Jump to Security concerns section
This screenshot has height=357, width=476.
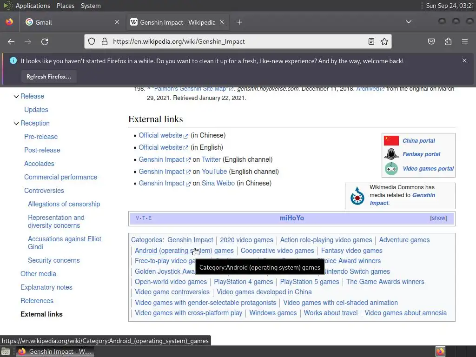click(54, 260)
